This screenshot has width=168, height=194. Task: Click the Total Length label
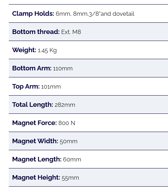pos(33,105)
